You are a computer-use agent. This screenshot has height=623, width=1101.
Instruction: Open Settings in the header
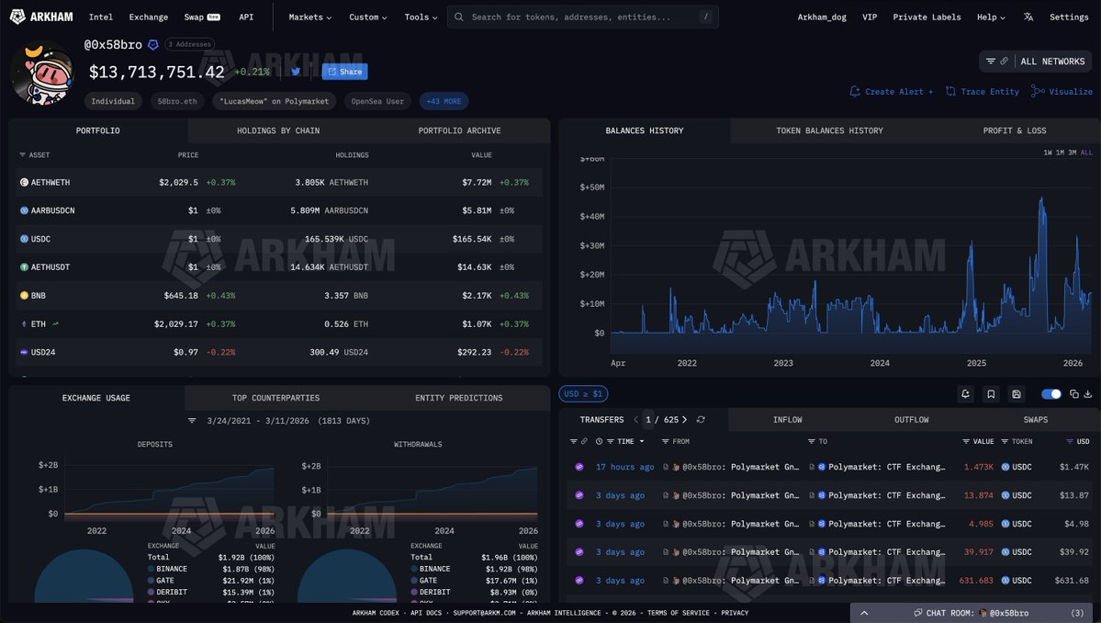(x=1069, y=17)
